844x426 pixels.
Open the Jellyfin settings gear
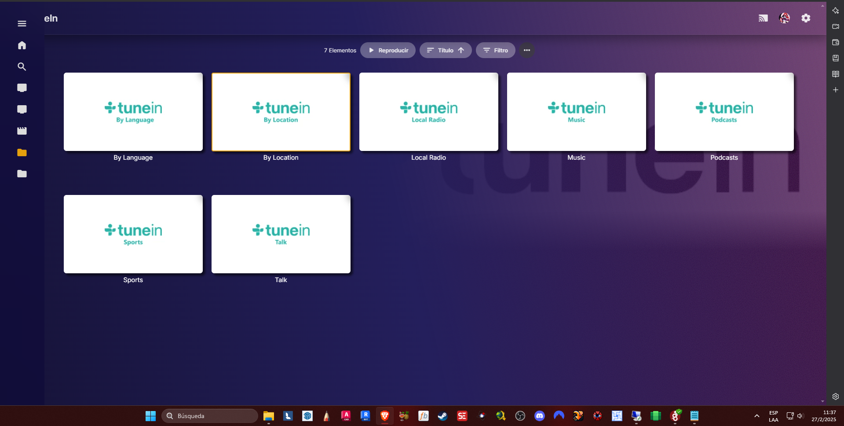806,18
